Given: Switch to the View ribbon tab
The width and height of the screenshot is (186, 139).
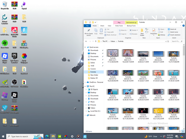Looking at the screenshot, I should 109,26.
